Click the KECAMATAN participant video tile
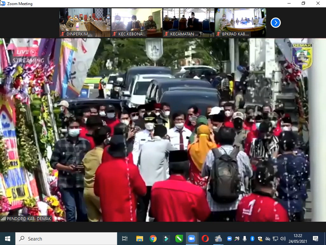 coord(188,23)
